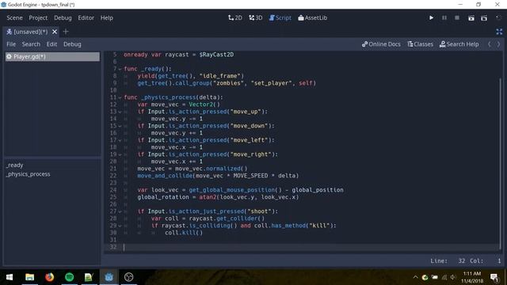507x285 pixels.
Task: Click the $RayCast2D text on line 5
Action: (216, 55)
